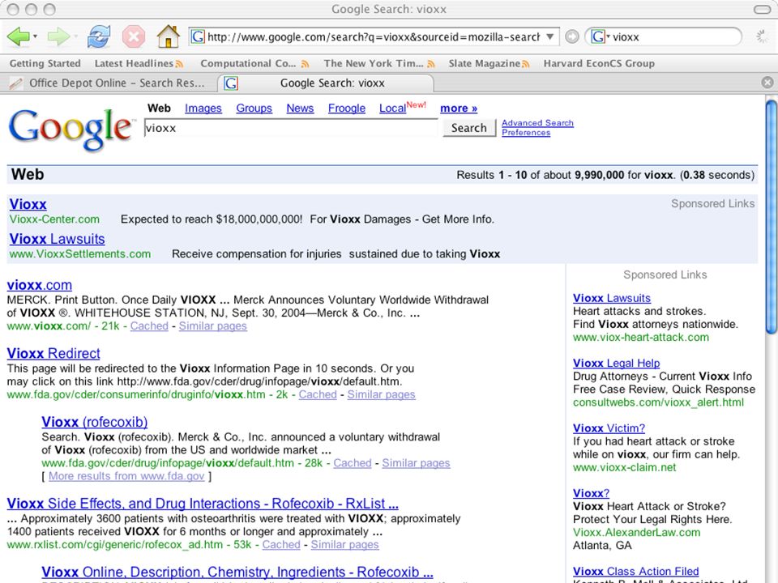Open the Computational Co... bookmark

248,63
